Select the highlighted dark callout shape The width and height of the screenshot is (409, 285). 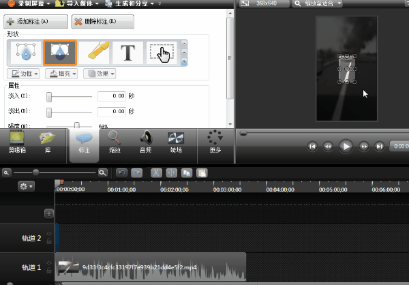(x=60, y=52)
